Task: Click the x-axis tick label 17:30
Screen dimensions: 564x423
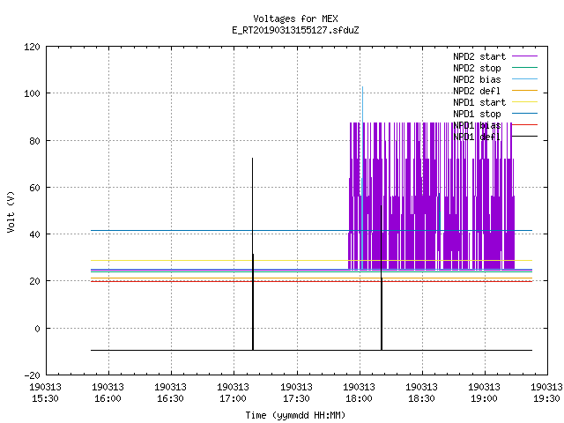Action: [296, 398]
